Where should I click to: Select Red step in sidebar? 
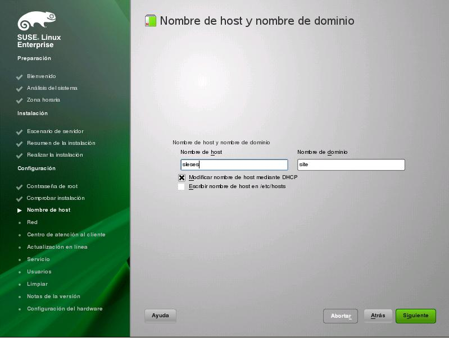point(32,222)
